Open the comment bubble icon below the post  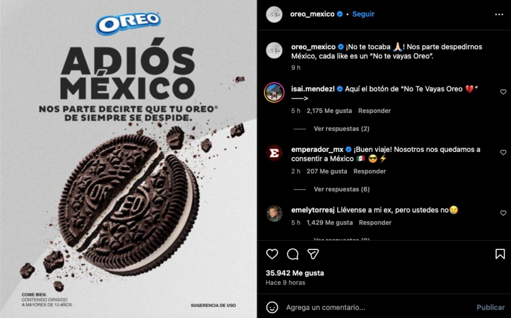coord(293,254)
